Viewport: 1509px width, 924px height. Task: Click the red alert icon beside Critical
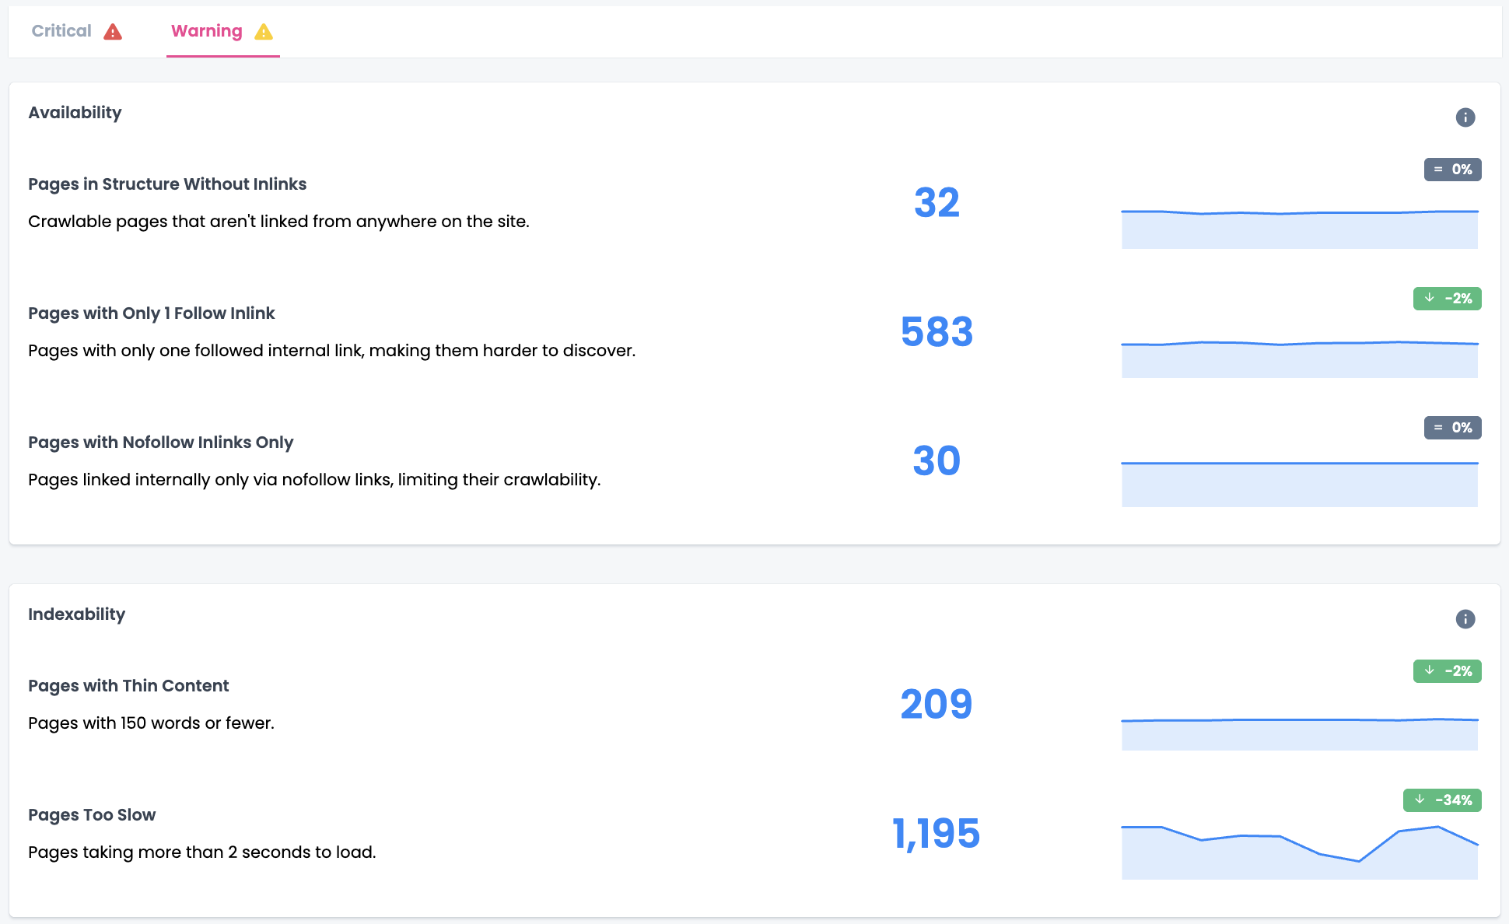click(x=114, y=31)
